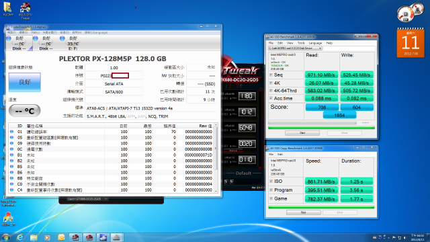Click the blue 良好 health status button
This screenshot has width=430, height=242.
click(25, 82)
